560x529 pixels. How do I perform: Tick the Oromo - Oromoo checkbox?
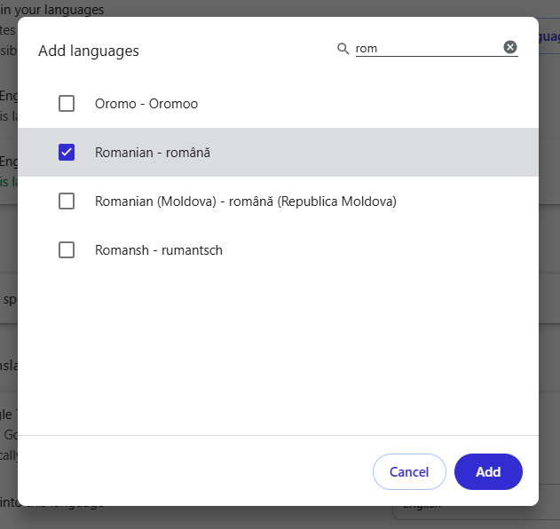(x=67, y=104)
